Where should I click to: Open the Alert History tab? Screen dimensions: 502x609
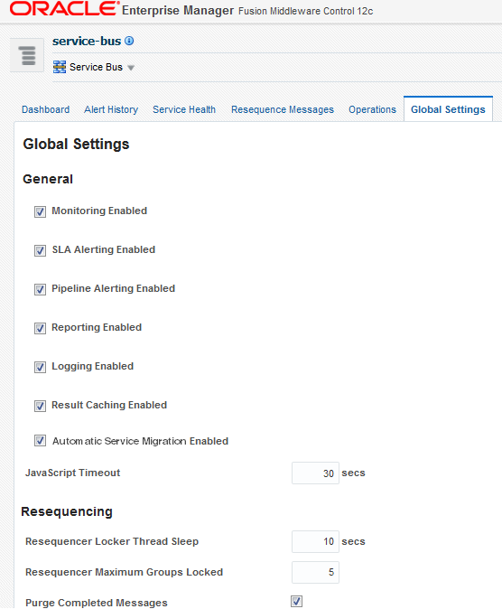point(111,109)
